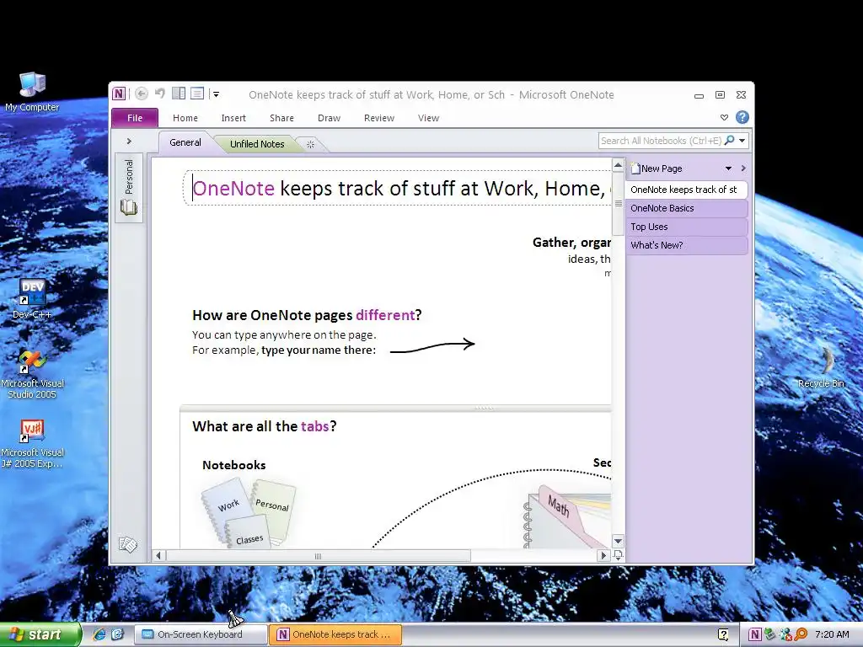This screenshot has width=863, height=647.
Task: Open the search scope dropdown arrow
Action: point(742,141)
